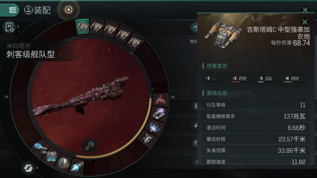
Task: Click the circular target icon at top
Action: pos(68,10)
